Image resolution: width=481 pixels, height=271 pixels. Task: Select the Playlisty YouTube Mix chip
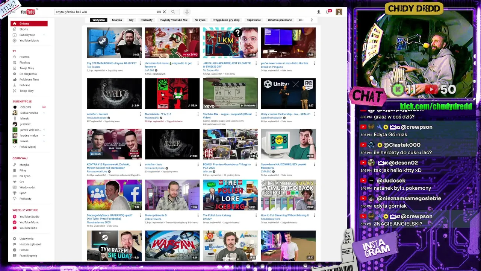(174, 20)
